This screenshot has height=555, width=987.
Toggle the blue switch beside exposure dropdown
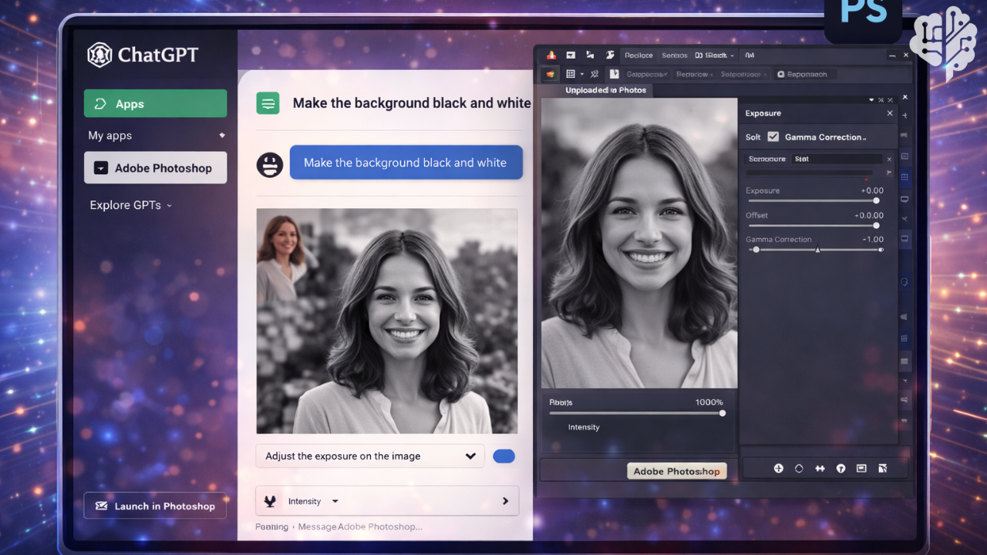pos(504,456)
